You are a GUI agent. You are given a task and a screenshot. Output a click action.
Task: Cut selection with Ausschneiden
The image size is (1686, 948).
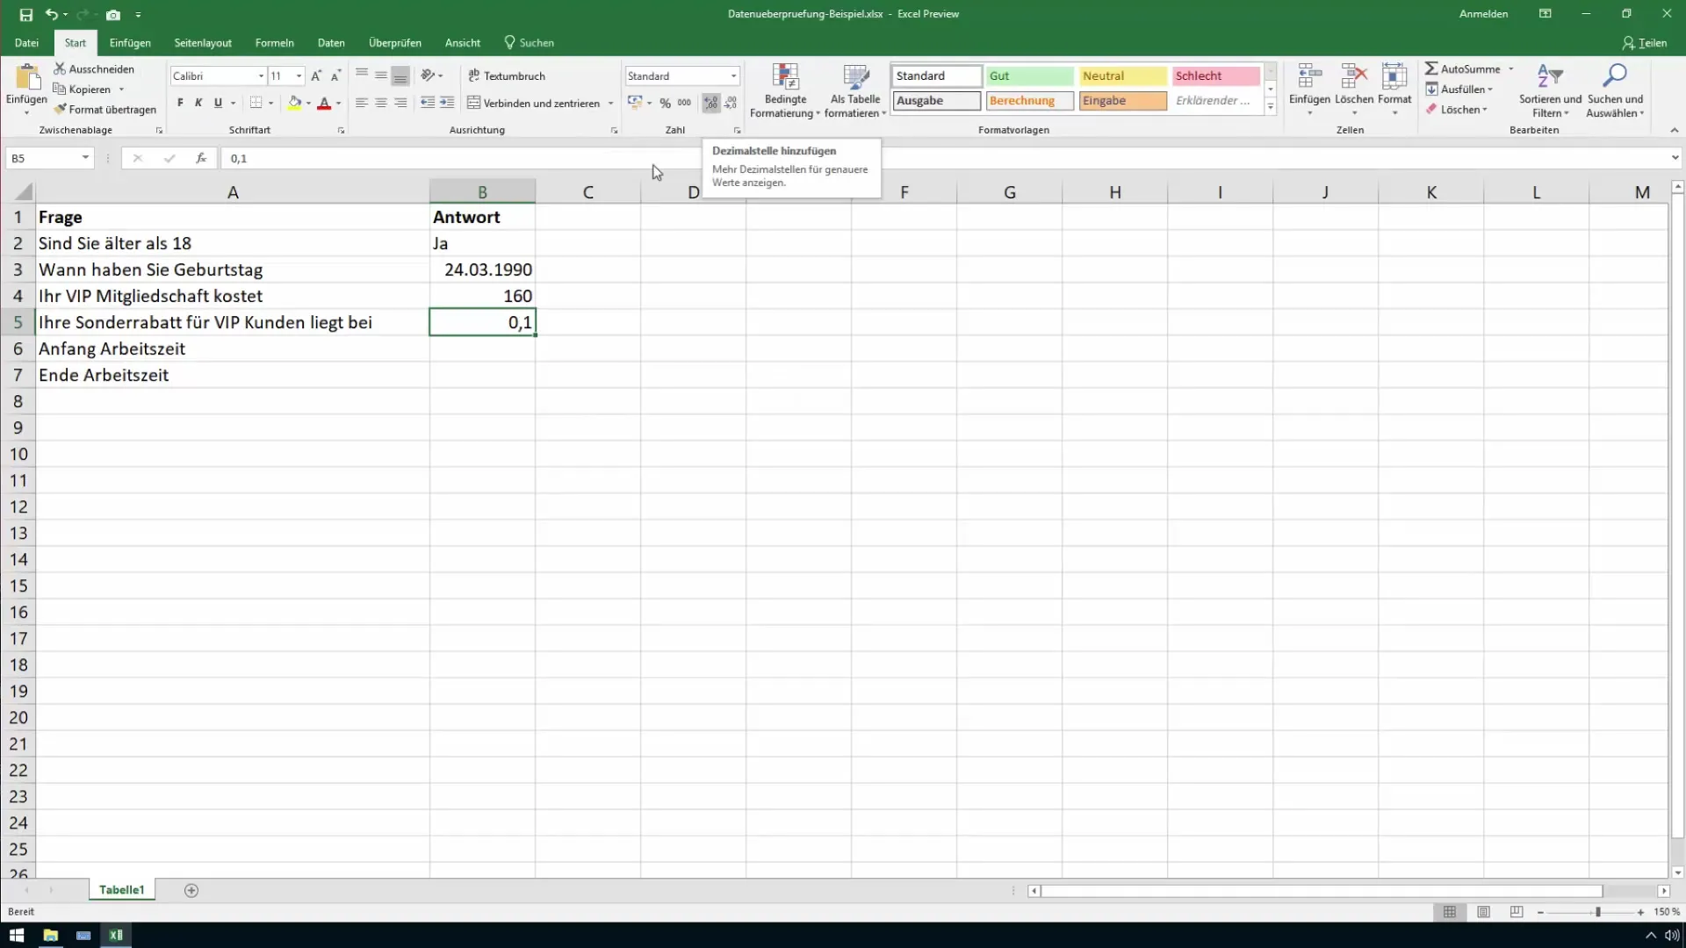click(x=94, y=68)
